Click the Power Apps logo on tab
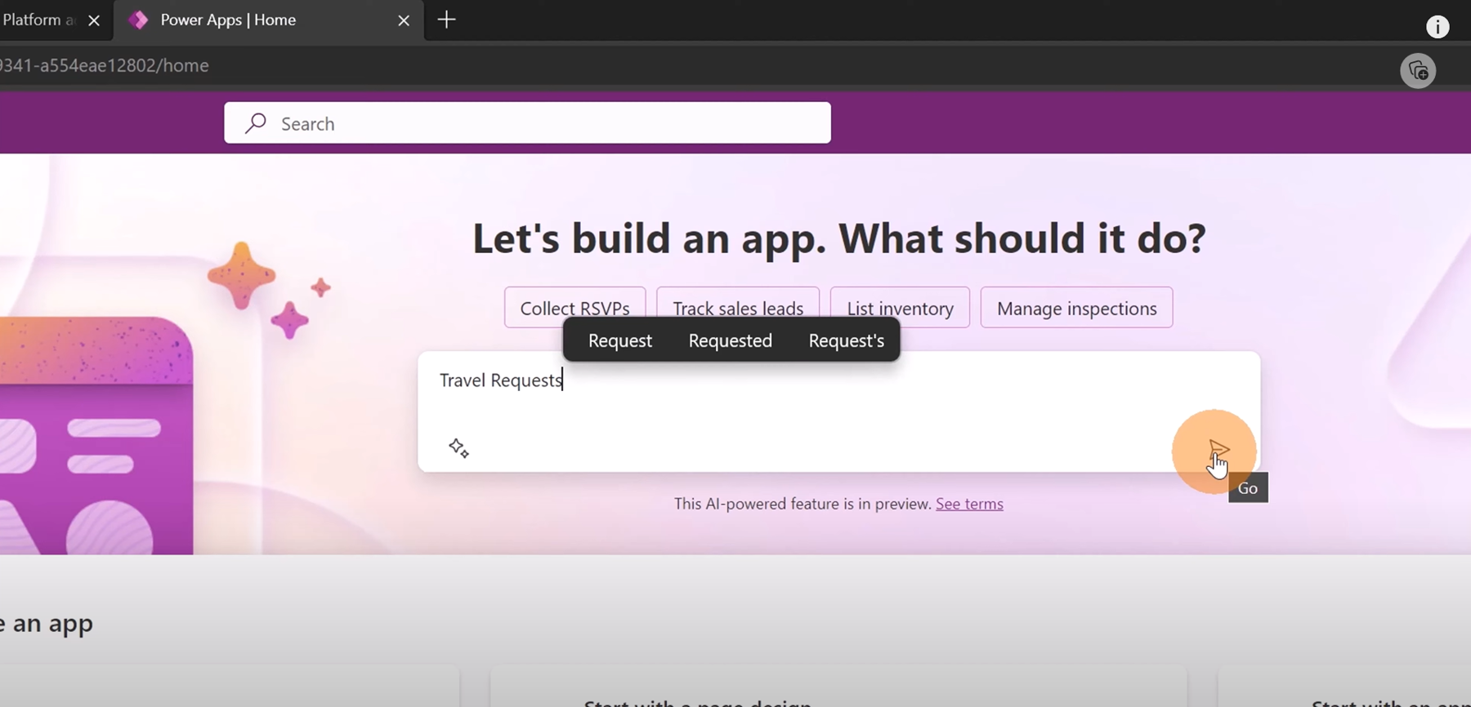Viewport: 1471px width, 707px height. [139, 20]
